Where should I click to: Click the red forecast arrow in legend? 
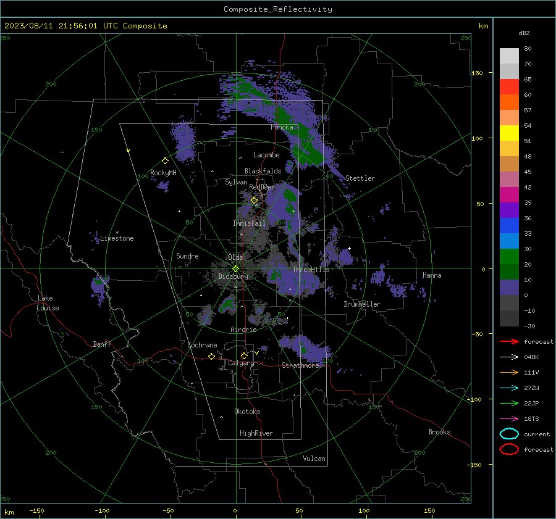tap(509, 341)
